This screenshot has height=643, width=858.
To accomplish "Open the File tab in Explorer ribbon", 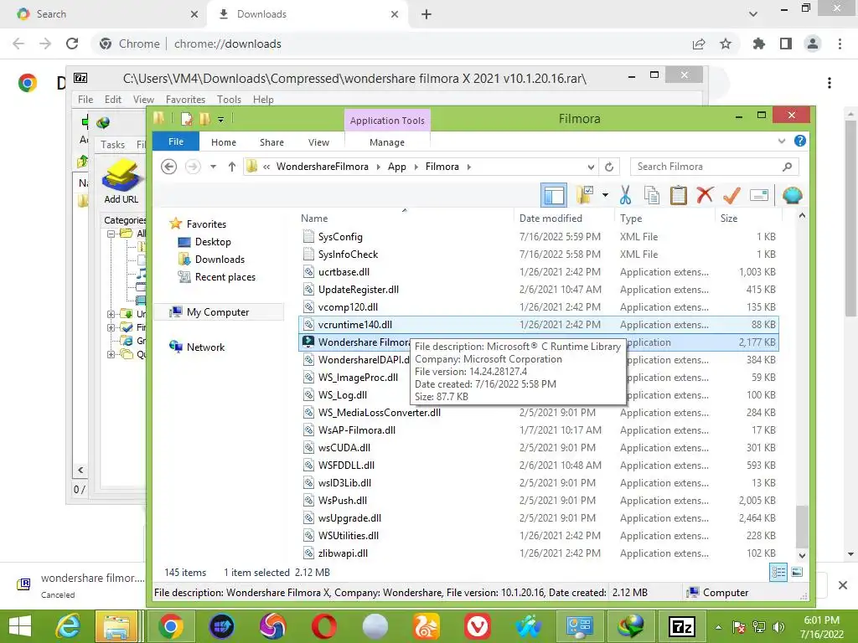I will point(176,141).
